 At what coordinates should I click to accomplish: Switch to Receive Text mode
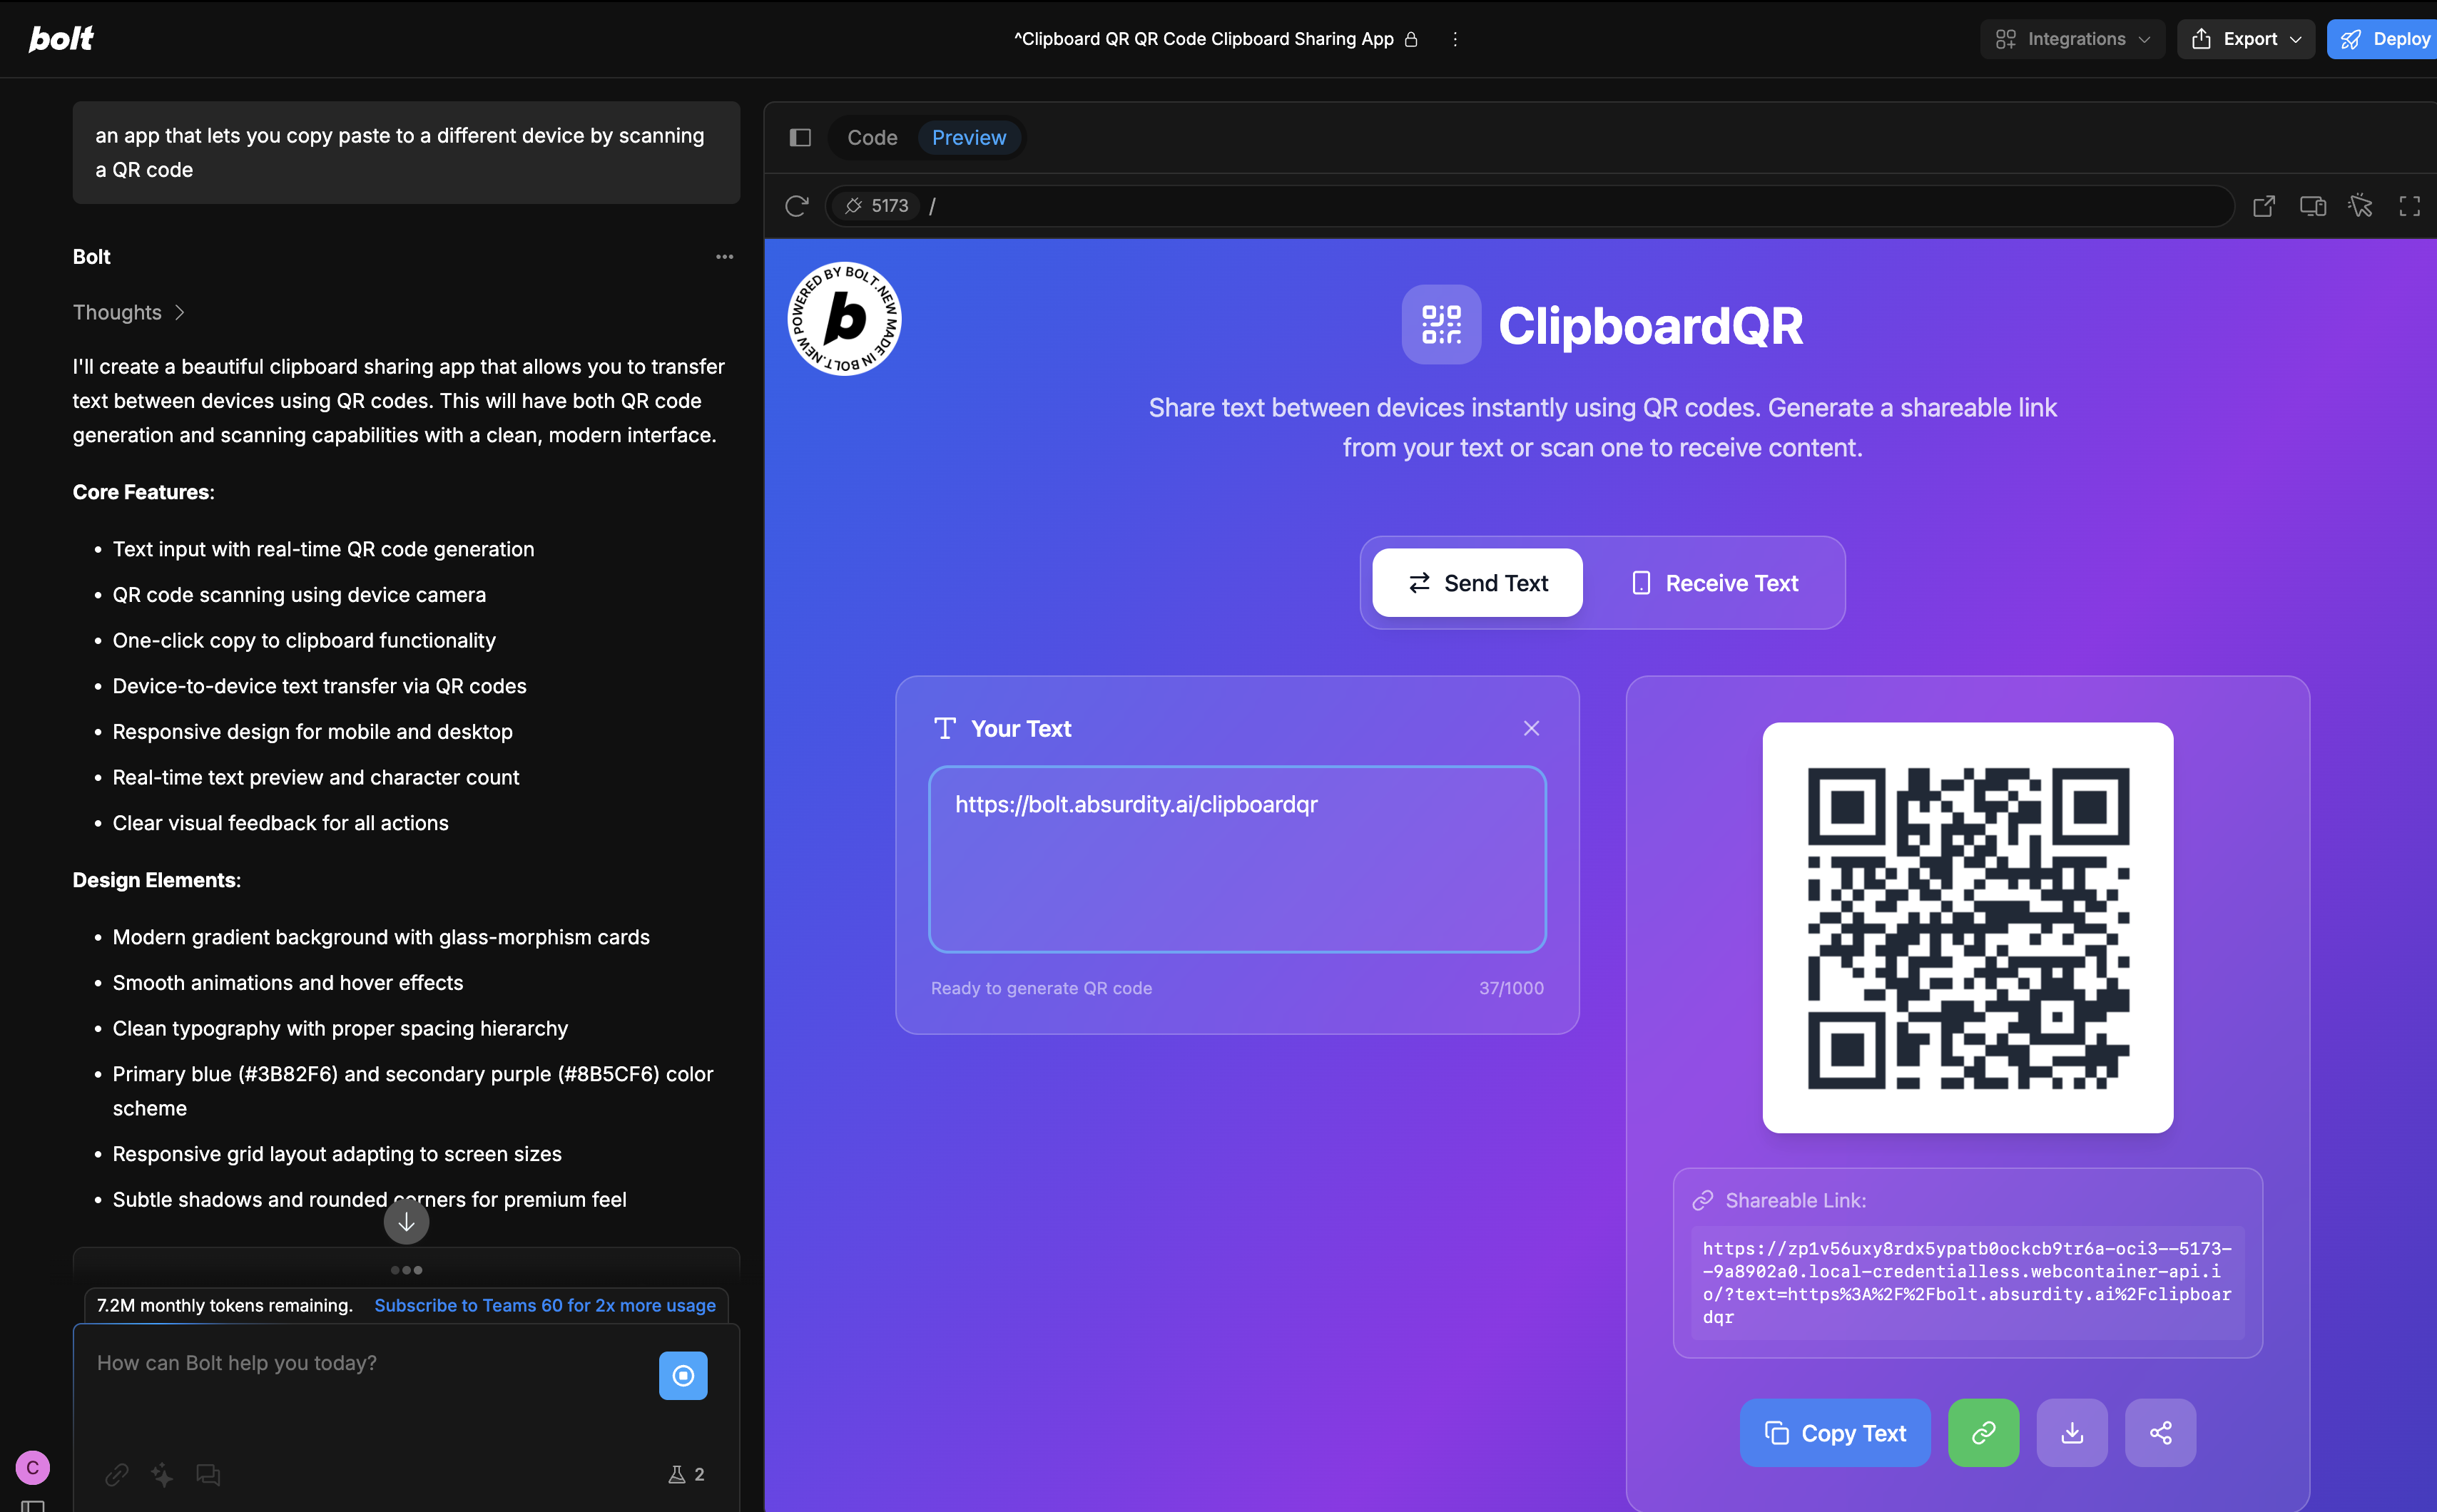pos(1714,583)
